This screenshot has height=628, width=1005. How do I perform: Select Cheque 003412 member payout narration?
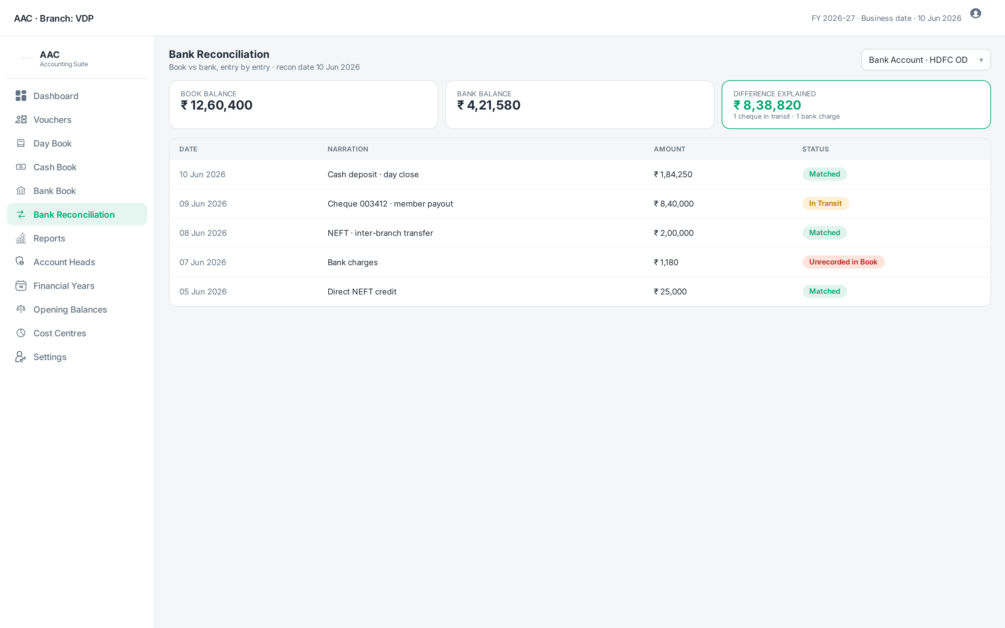[x=390, y=203]
